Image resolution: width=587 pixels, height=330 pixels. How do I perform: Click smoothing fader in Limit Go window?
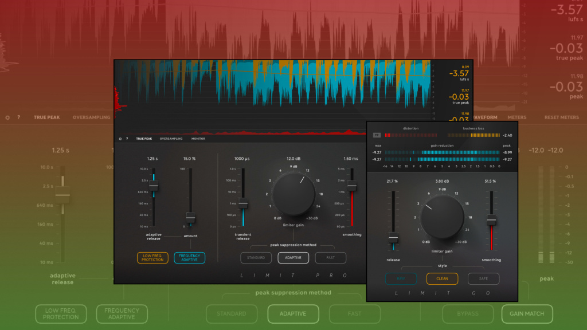pyautogui.click(x=491, y=221)
